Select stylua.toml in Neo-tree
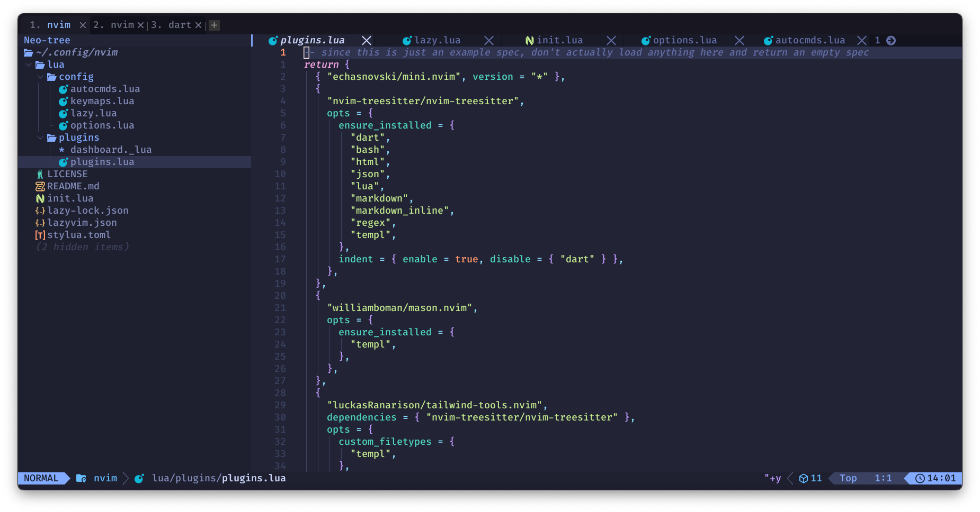The height and width of the screenshot is (512, 980). coord(78,235)
